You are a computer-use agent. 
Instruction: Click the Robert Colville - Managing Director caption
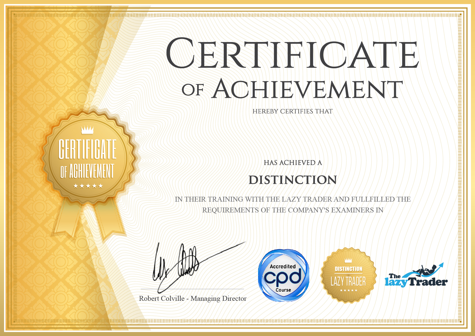click(x=193, y=298)
